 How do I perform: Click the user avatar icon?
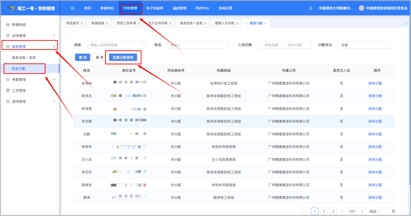coord(362,8)
